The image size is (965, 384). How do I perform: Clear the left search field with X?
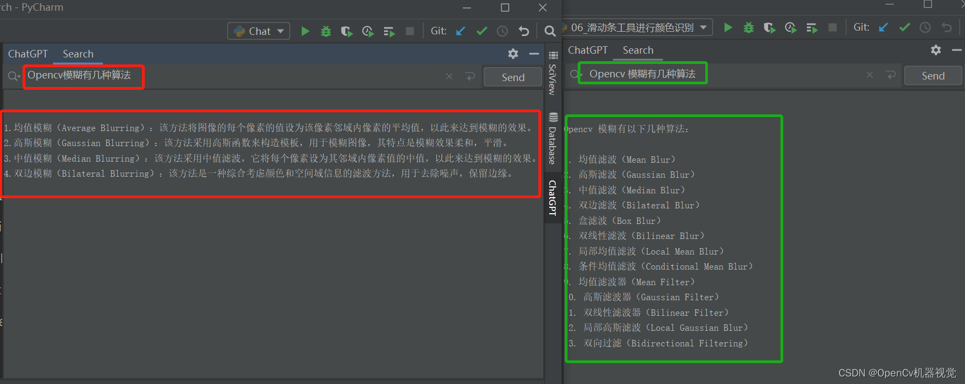[x=449, y=76]
